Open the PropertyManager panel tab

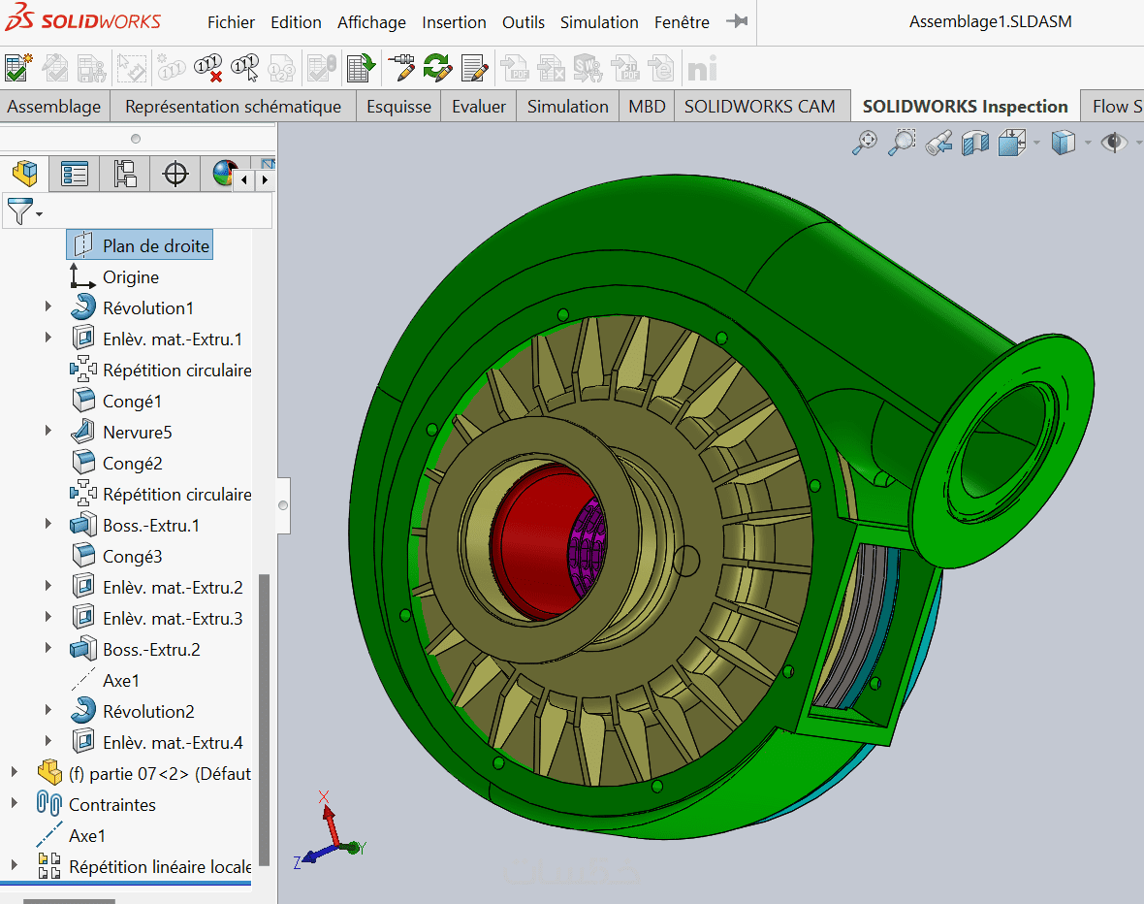pyautogui.click(x=75, y=175)
